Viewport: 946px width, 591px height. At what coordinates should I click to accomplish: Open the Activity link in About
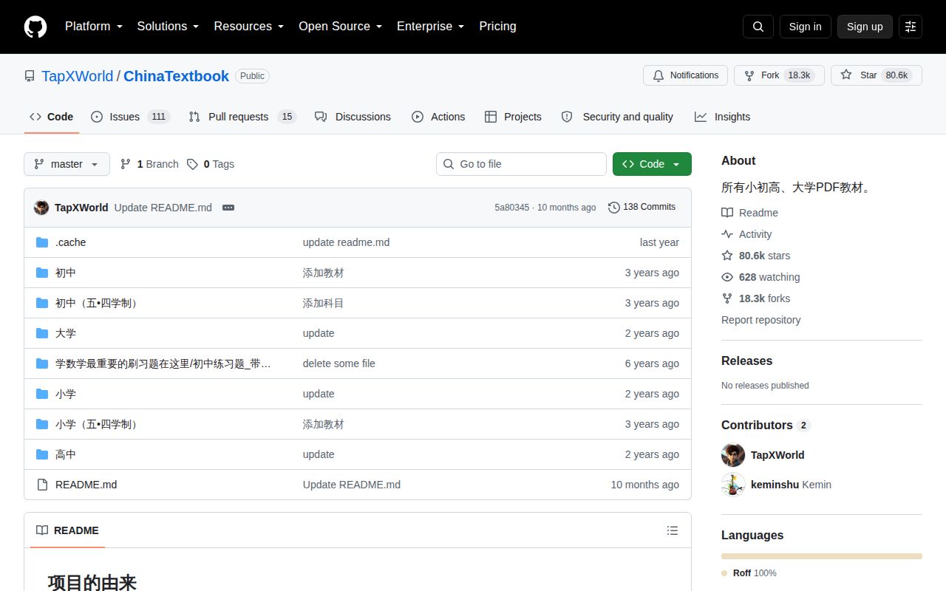coord(746,234)
